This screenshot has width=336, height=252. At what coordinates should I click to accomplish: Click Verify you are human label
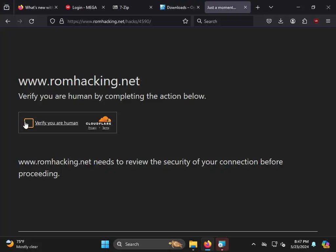click(56, 123)
